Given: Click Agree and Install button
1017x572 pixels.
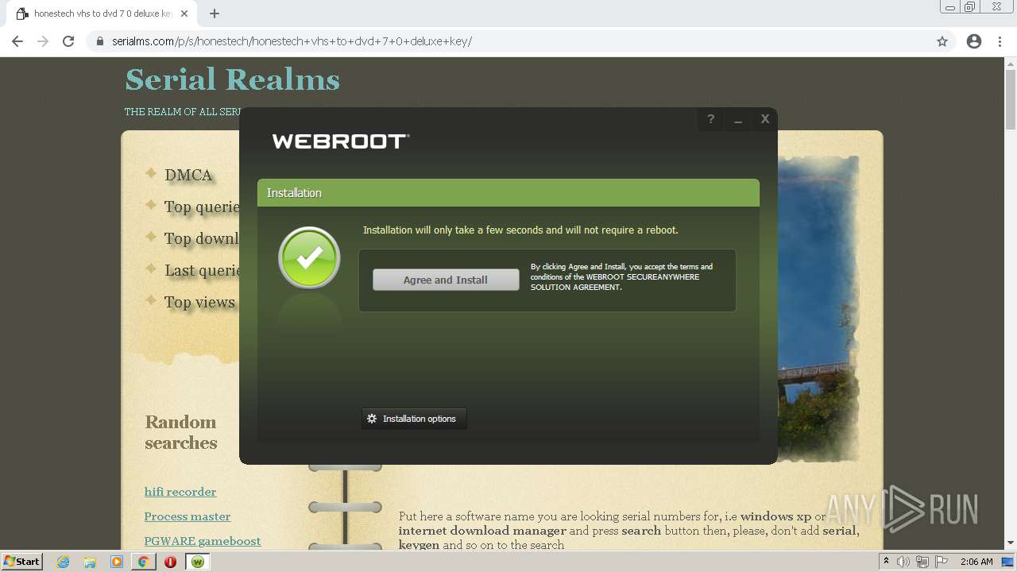Looking at the screenshot, I should click(x=446, y=280).
